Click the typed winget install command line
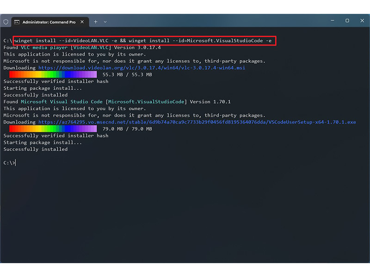The width and height of the screenshot is (370, 277). [143, 41]
